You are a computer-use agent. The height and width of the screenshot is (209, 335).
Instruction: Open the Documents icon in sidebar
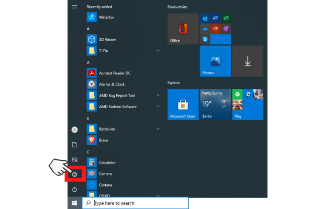74,145
